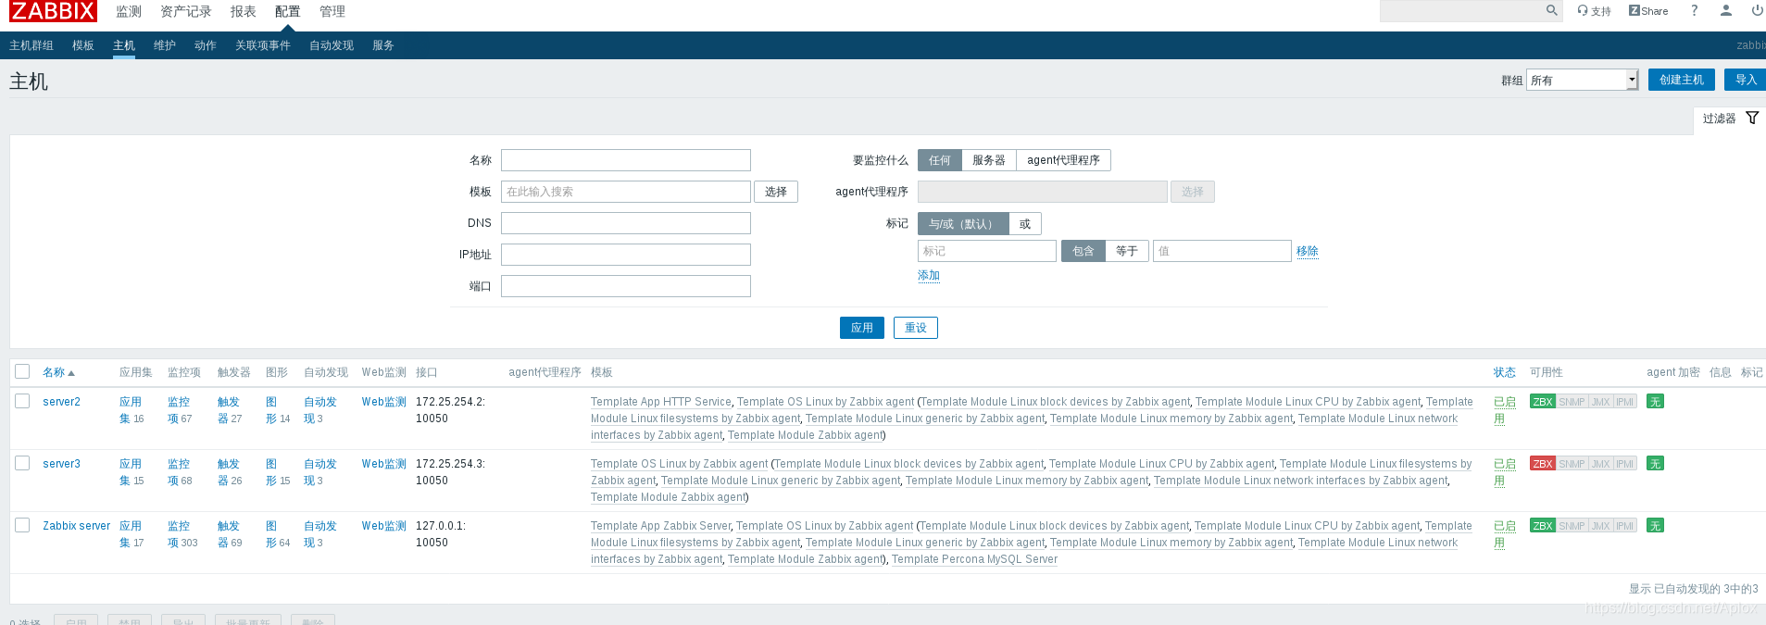The width and height of the screenshot is (1766, 625).
Task: Choose 服务器 monitoring option
Action: point(988,160)
